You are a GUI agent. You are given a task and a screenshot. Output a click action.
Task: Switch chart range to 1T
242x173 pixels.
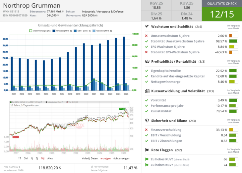[20, 158]
